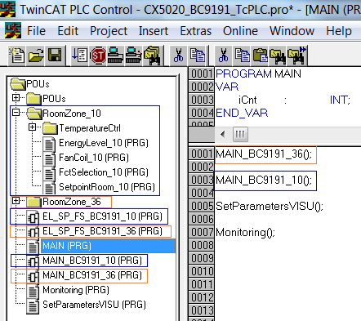Image resolution: width=361 pixels, height=321 pixels.
Task: Click the Find Next icon with arrows
Action: coord(297,56)
